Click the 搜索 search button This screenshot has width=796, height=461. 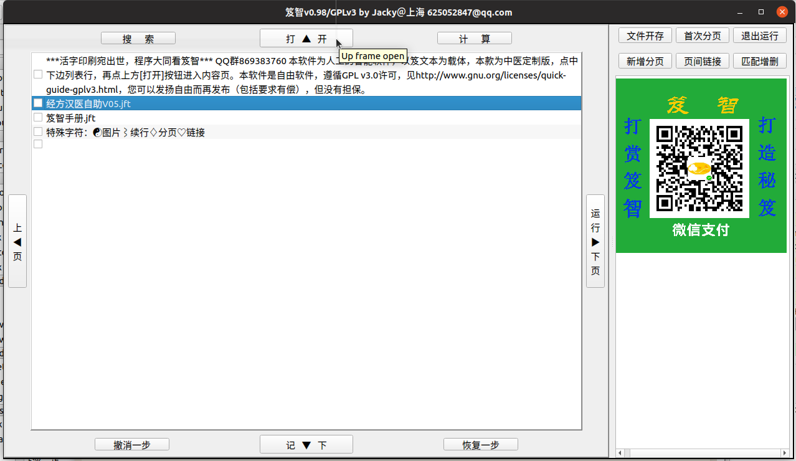138,39
